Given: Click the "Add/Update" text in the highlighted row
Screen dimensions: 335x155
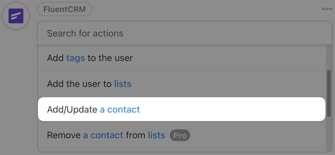Looking at the screenshot, I should (72, 109).
